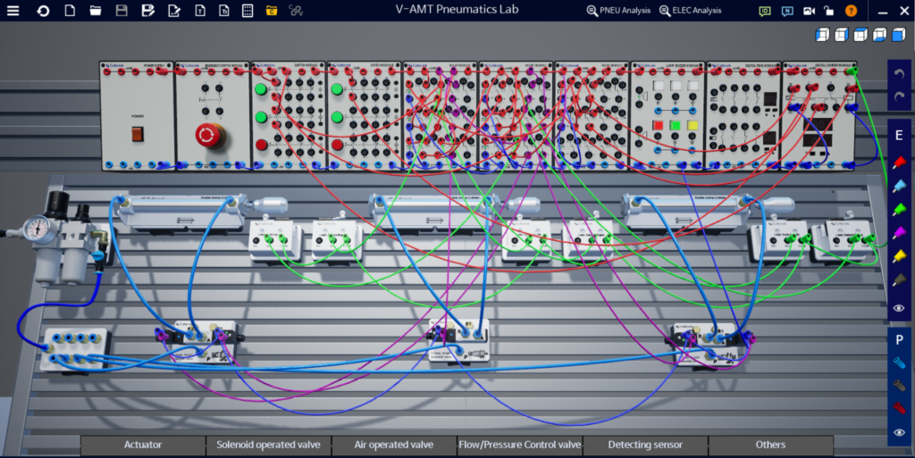Image resolution: width=915 pixels, height=458 pixels.
Task: Select the second cube view preset
Action: tap(842, 35)
